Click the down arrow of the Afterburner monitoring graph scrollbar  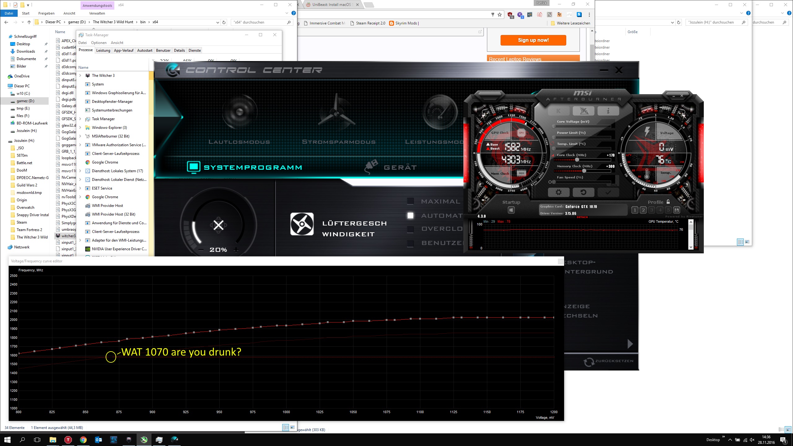coord(691,247)
